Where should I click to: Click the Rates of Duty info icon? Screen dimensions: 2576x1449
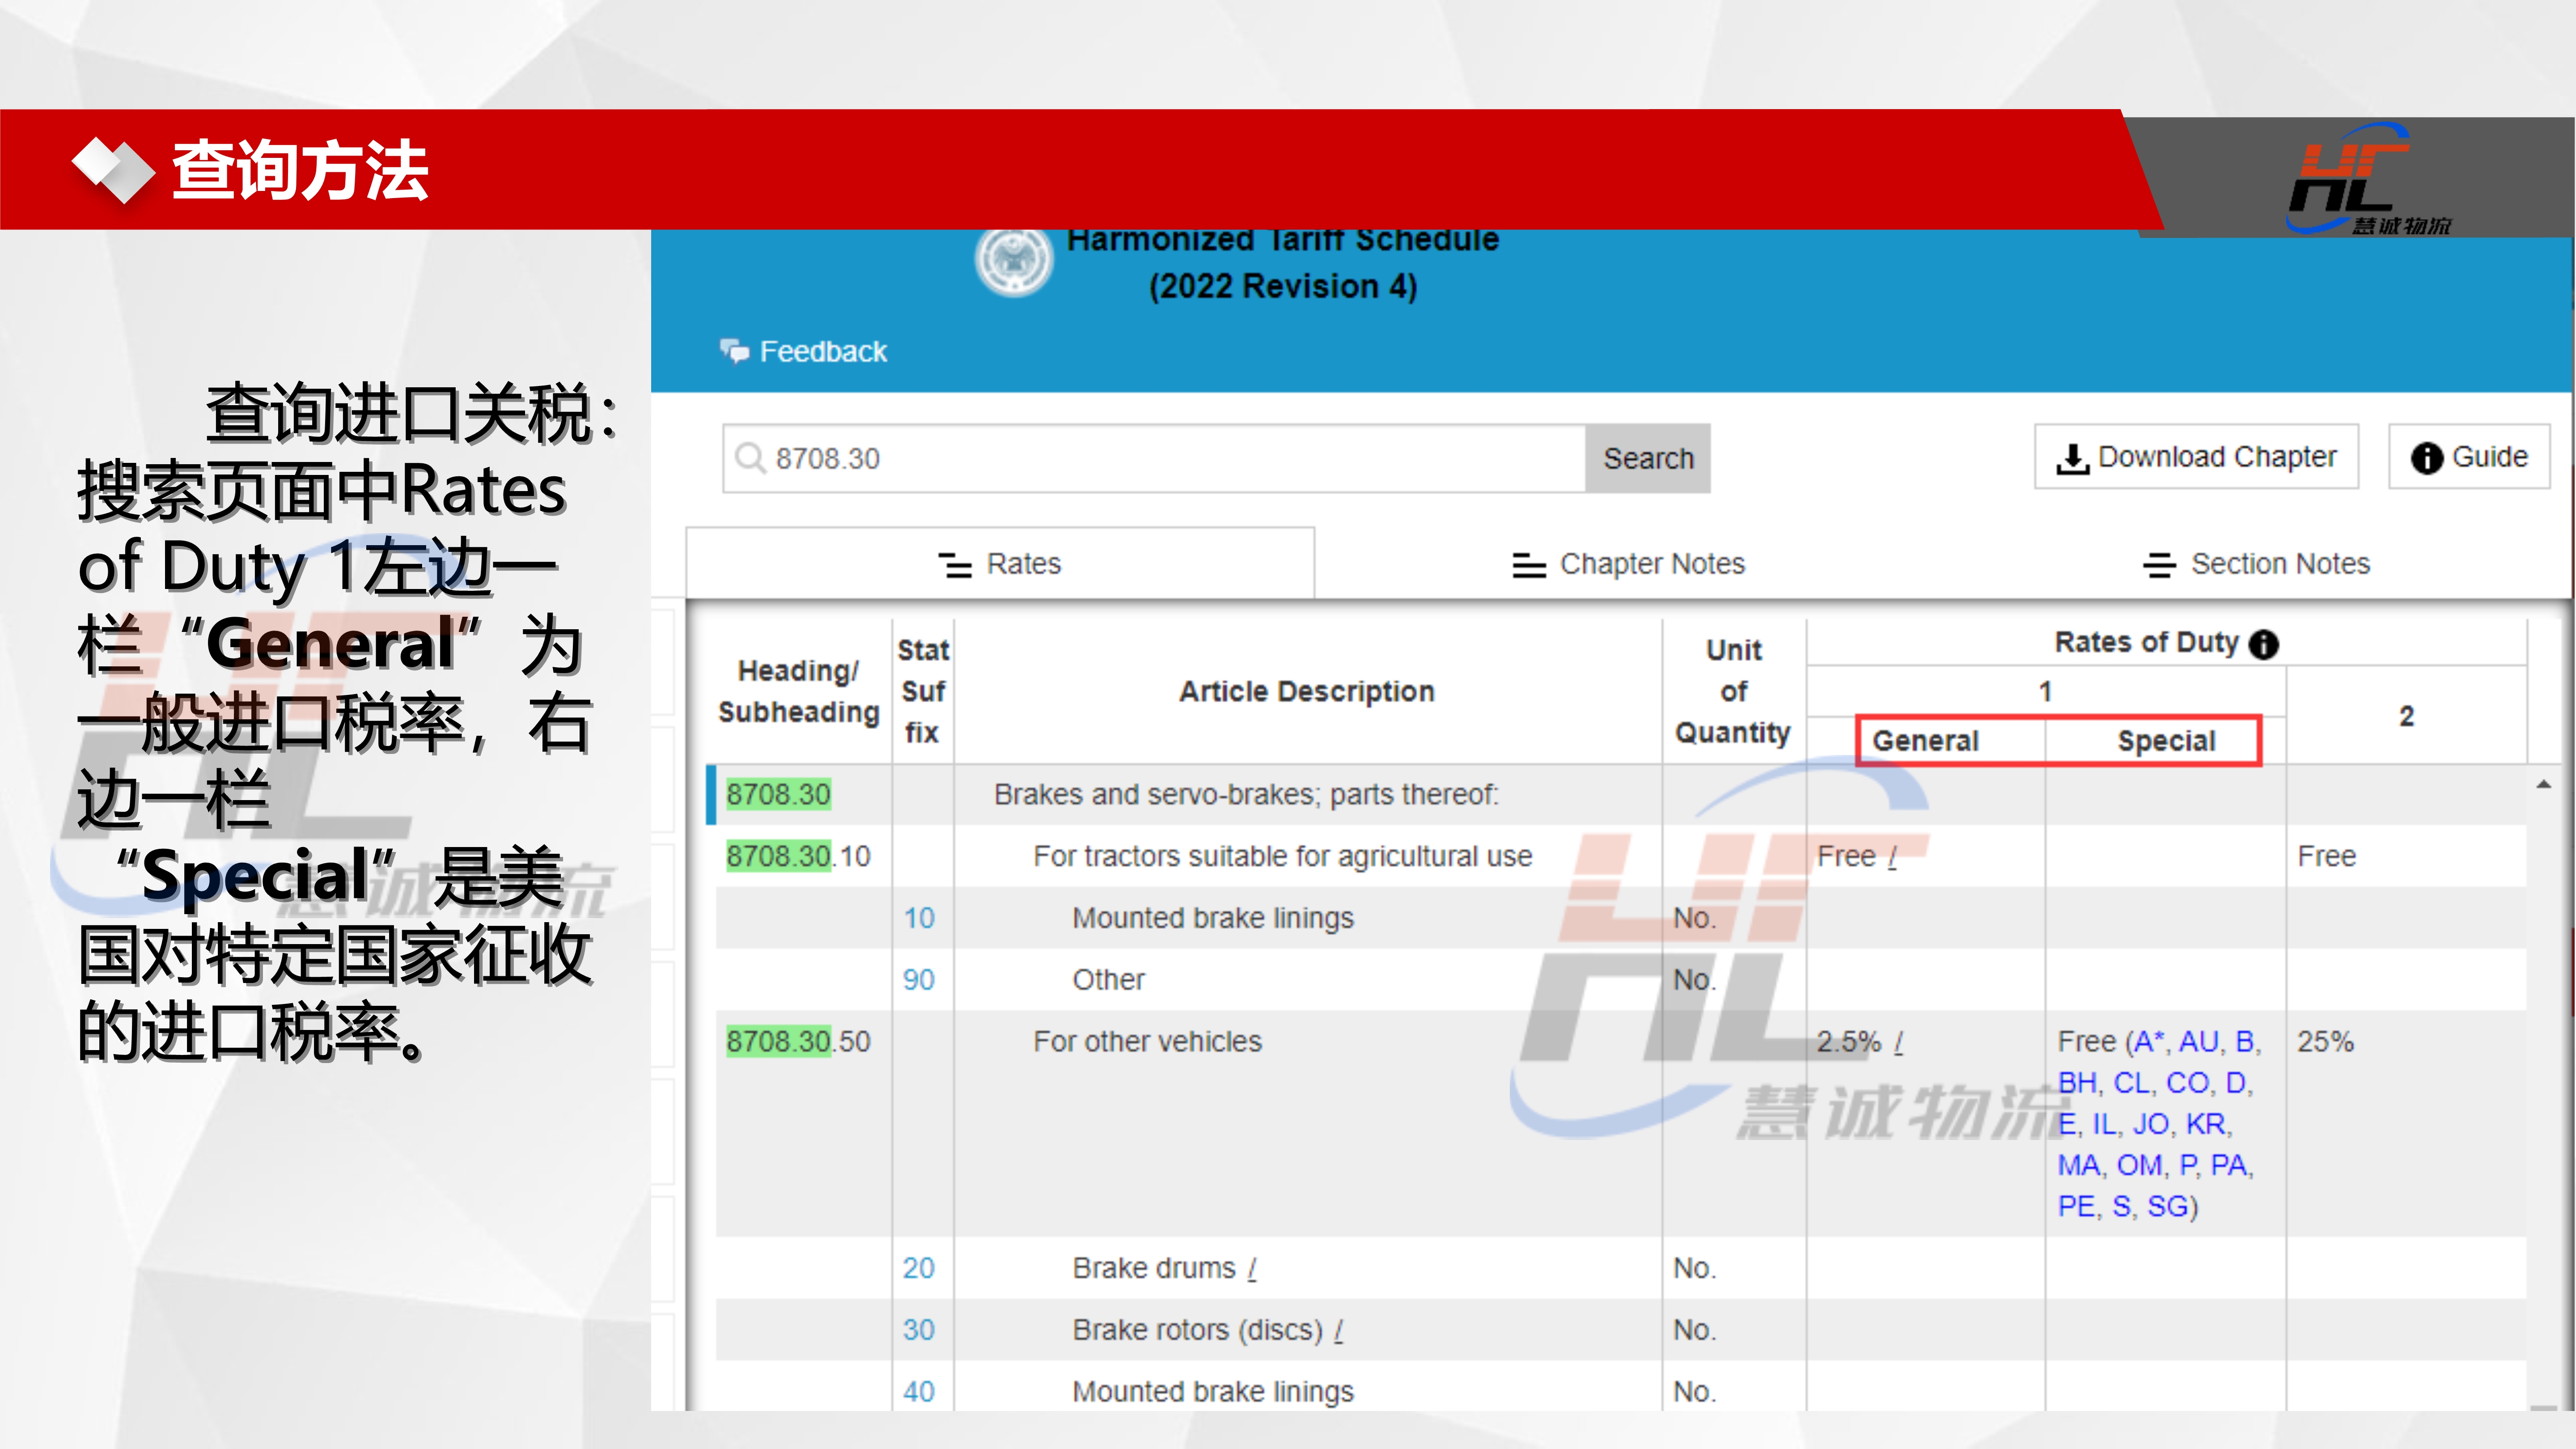coord(2264,644)
